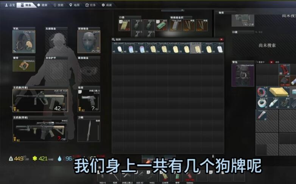Viewport: 296px width, 184px height.
Task: Open the 任务 tasks tab
Action: [90, 5]
